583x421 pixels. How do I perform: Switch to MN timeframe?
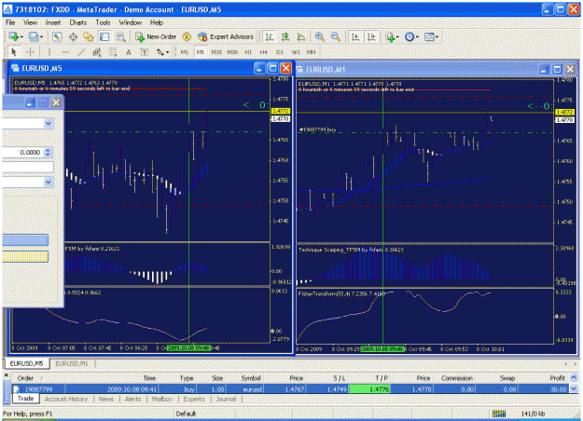(311, 52)
